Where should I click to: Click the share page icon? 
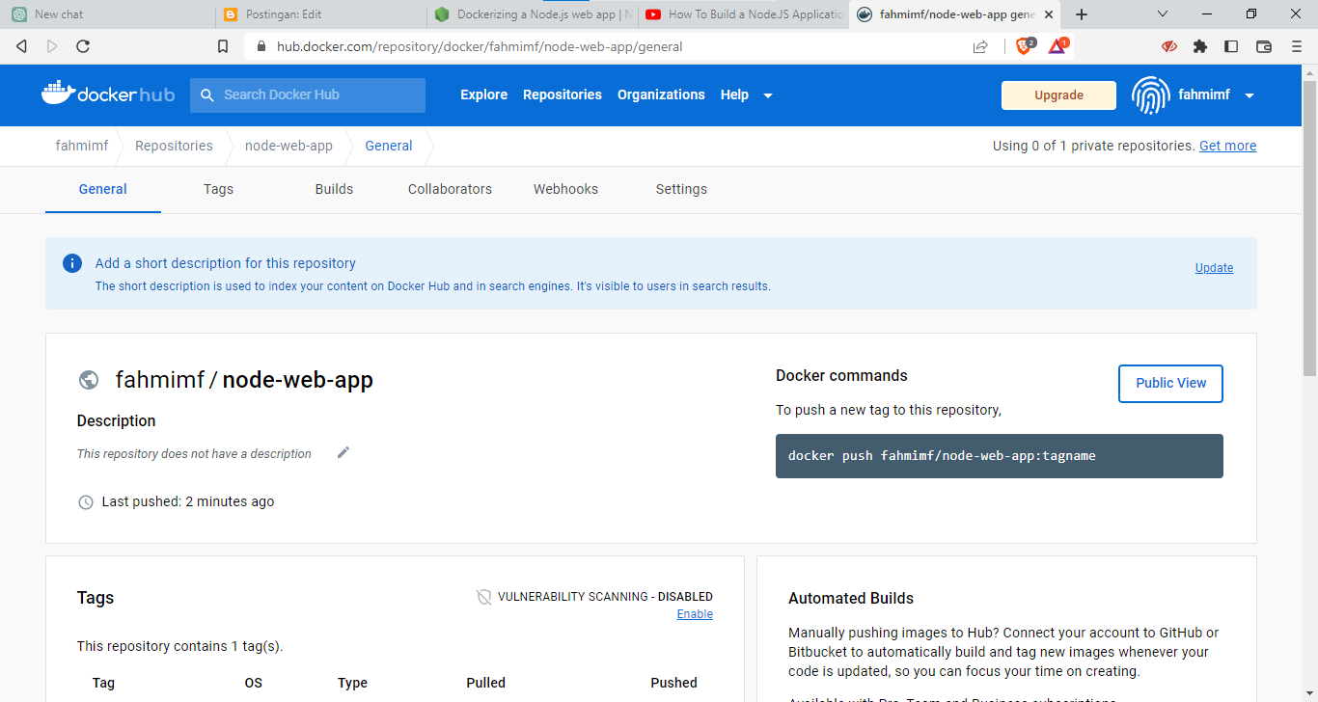point(980,46)
